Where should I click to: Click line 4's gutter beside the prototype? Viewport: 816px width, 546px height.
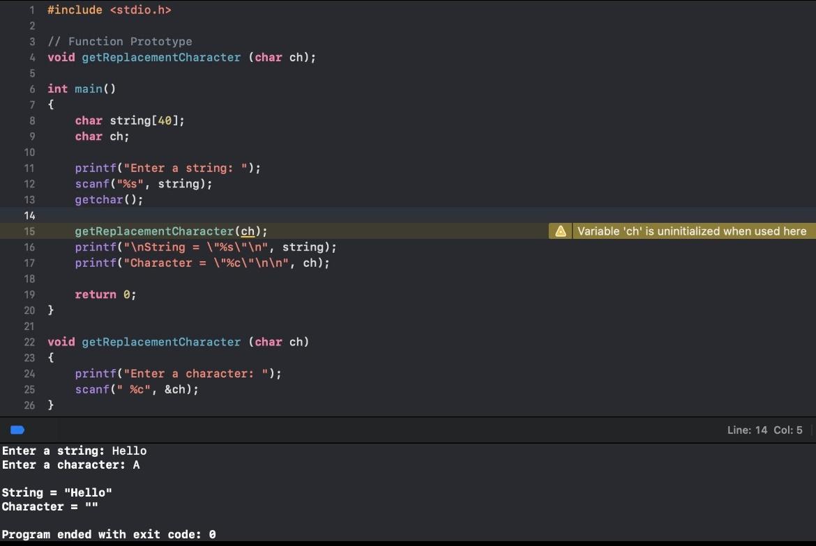tap(31, 57)
